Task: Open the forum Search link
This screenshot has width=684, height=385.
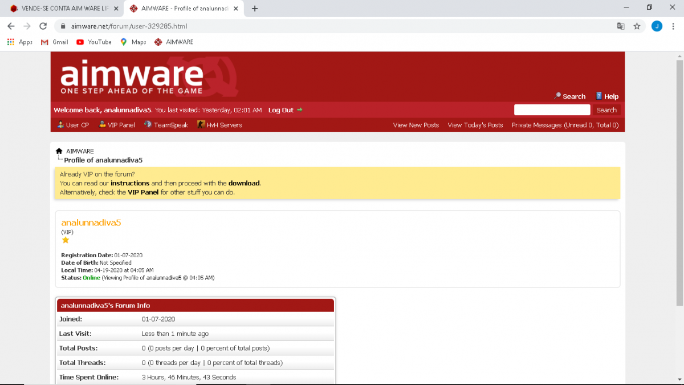Action: click(x=570, y=96)
